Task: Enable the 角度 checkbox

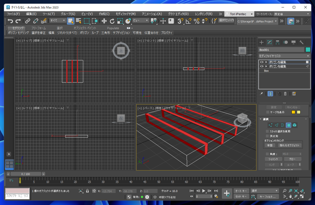Action: [x=267, y=154]
